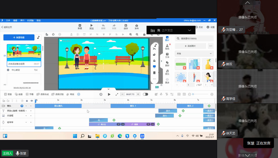Screen dimensions: 278x158
Task: Open the 角色 (Characters) asset panel
Action: click(x=167, y=47)
